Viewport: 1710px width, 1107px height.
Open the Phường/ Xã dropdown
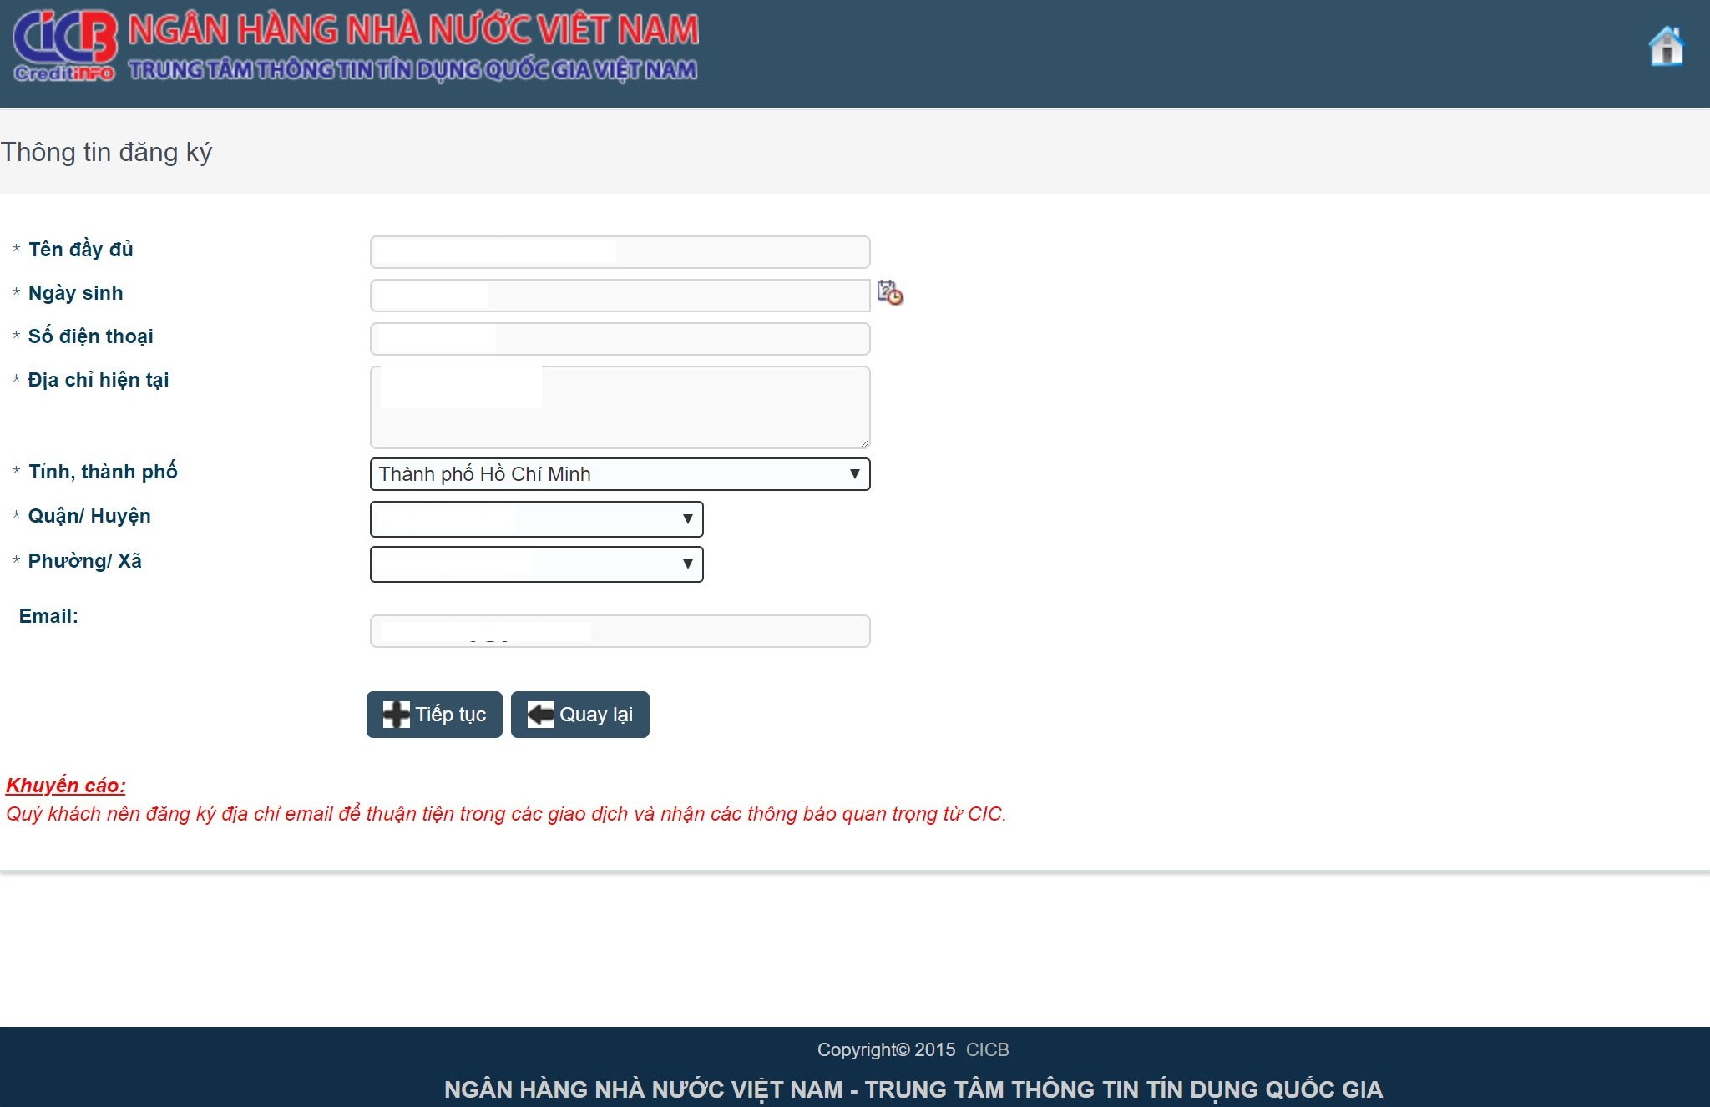coord(536,564)
